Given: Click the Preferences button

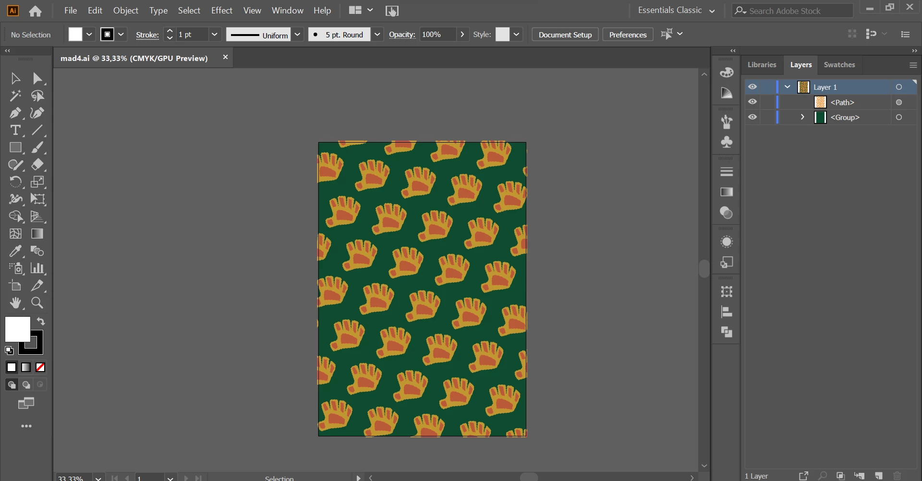Looking at the screenshot, I should pos(628,35).
